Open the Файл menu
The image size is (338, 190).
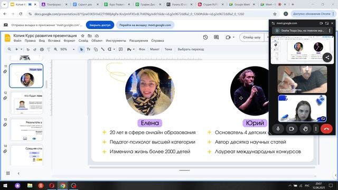click(x=17, y=41)
